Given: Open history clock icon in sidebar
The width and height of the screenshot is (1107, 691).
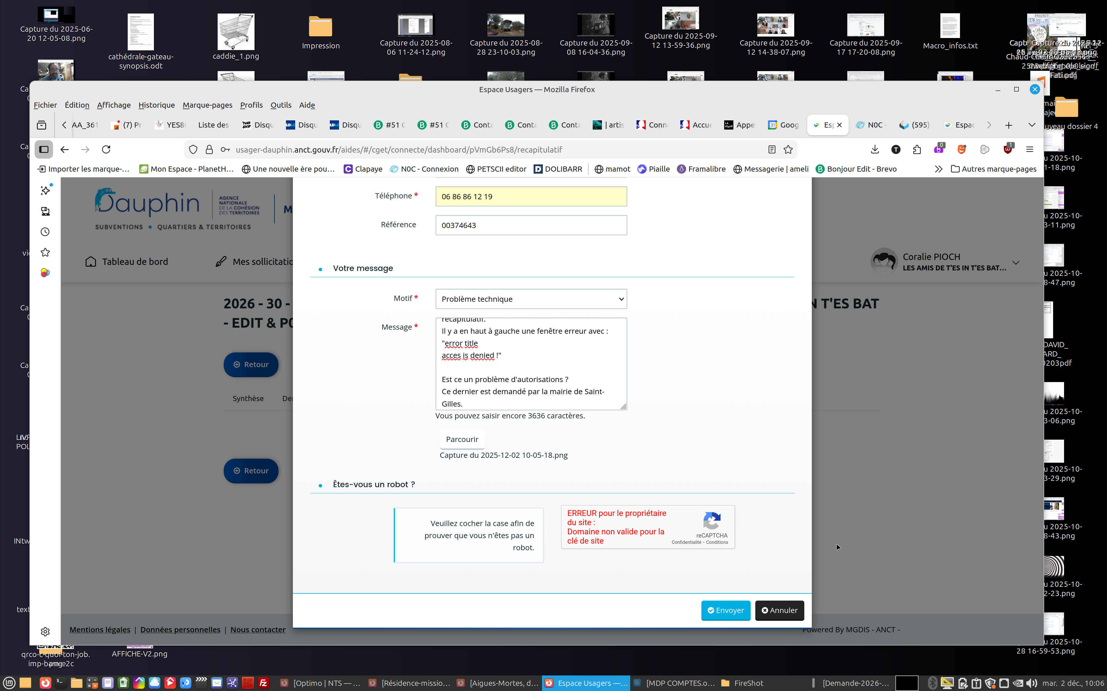Looking at the screenshot, I should point(45,232).
